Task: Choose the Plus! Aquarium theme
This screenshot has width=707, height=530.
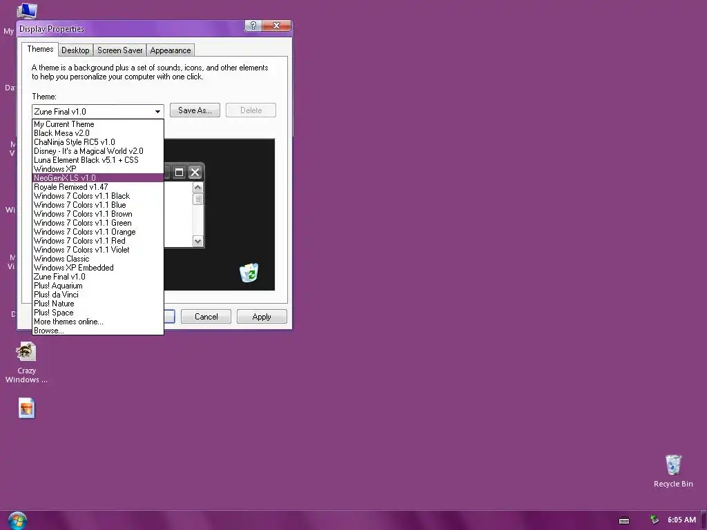Action: click(98, 286)
